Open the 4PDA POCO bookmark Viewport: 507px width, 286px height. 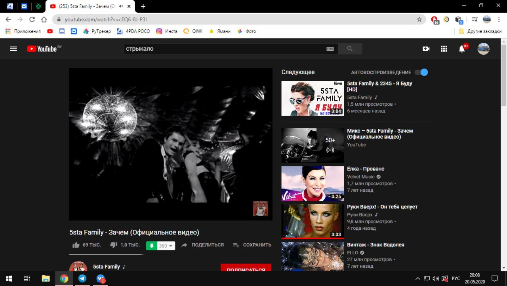(133, 31)
